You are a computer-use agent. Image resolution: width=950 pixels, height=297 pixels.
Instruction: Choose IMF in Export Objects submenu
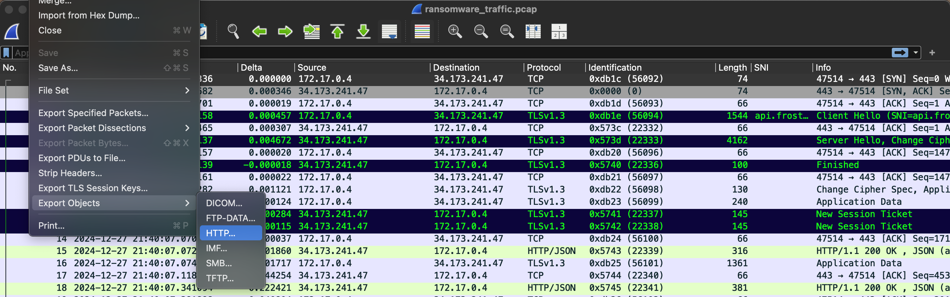point(231,248)
